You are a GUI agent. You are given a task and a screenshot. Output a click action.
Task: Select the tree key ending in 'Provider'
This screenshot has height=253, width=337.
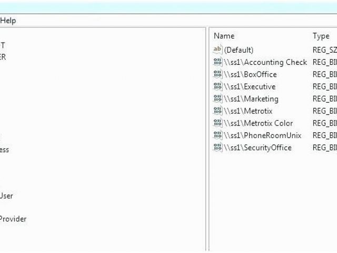tap(13, 219)
